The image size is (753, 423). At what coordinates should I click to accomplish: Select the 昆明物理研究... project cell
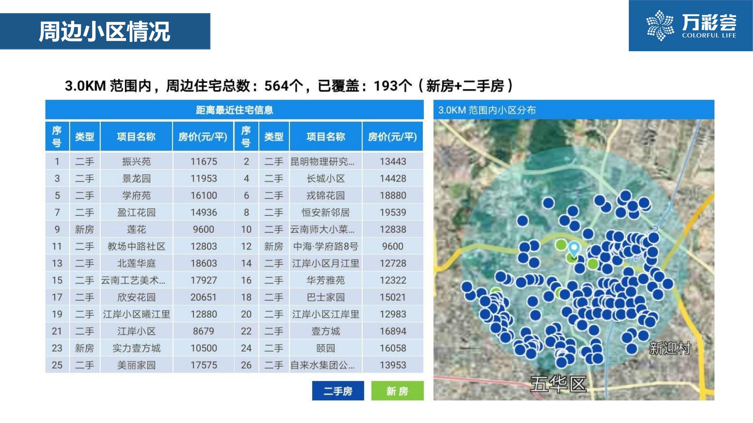pos(325,162)
